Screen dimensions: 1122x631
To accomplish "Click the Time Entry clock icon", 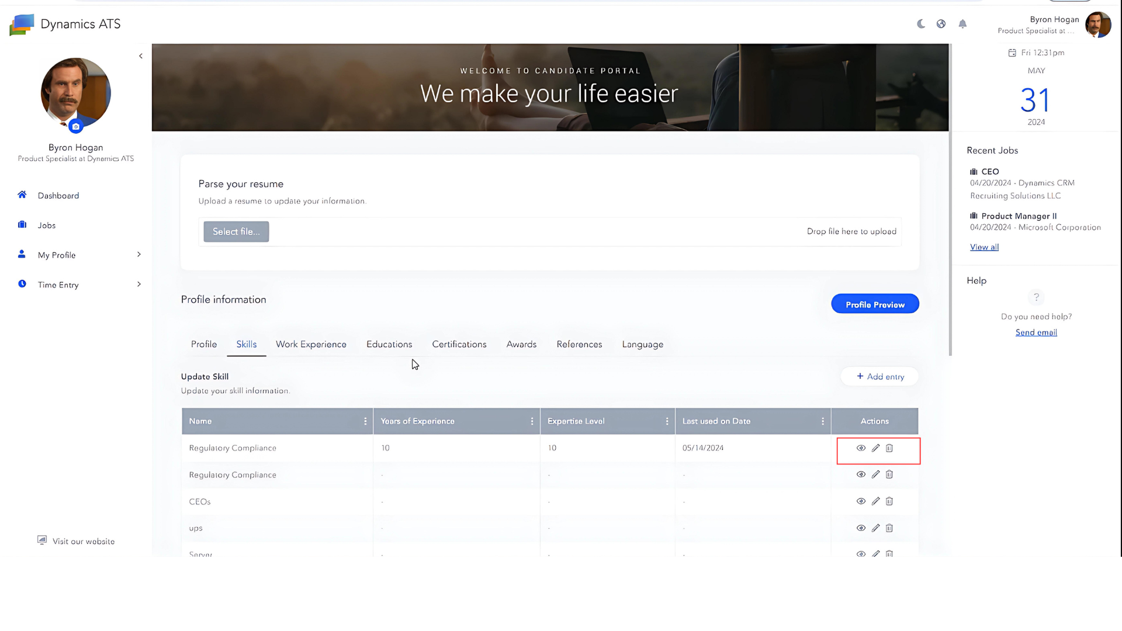I will pyautogui.click(x=22, y=284).
